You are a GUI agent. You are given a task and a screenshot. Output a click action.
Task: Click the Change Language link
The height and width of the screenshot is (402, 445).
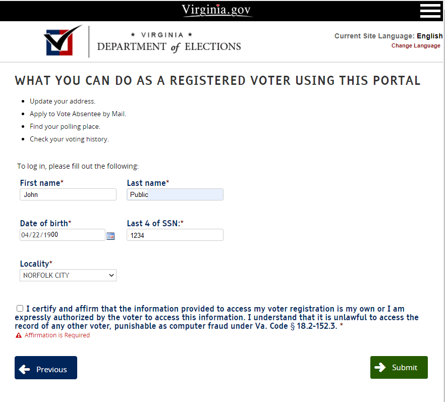click(x=416, y=45)
